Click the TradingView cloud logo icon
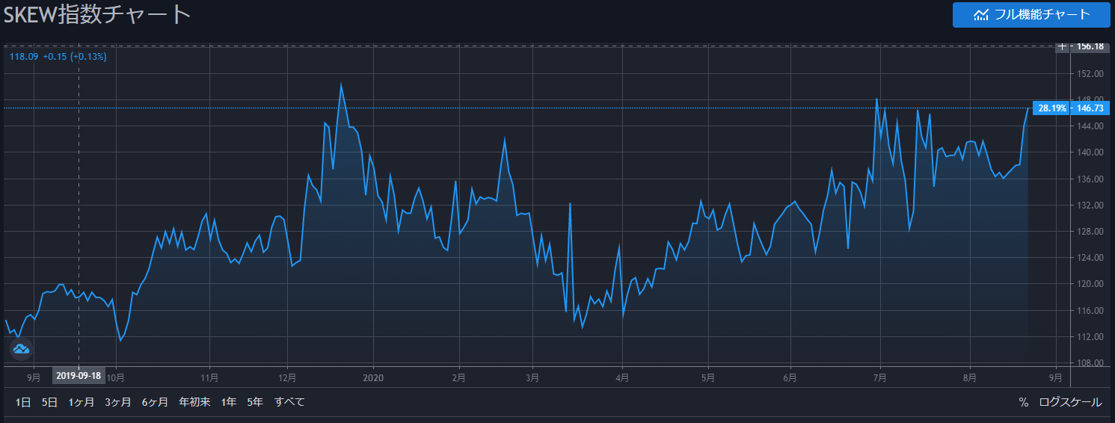1115x423 pixels. (21, 349)
